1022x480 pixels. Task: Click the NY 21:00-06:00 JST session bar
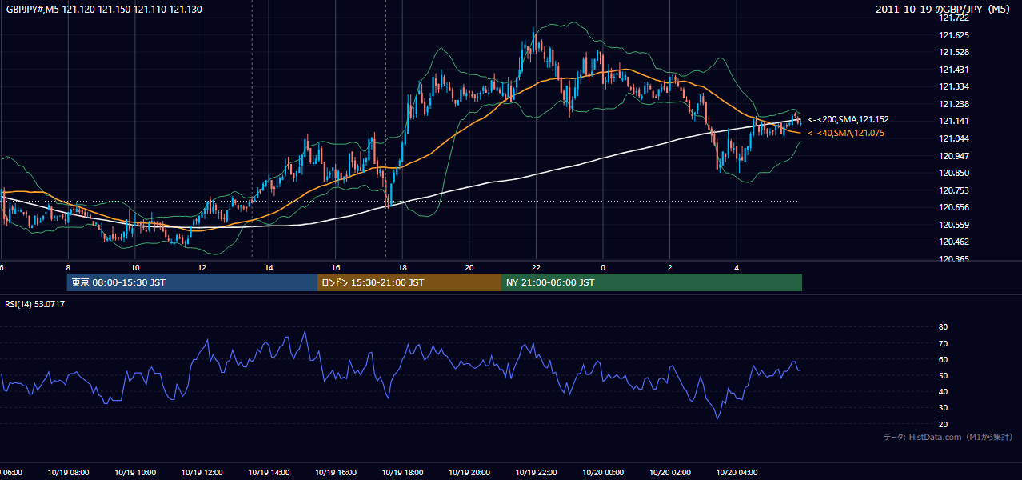click(x=652, y=282)
